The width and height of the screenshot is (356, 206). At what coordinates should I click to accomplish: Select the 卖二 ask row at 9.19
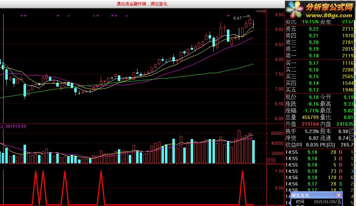click(x=319, y=49)
